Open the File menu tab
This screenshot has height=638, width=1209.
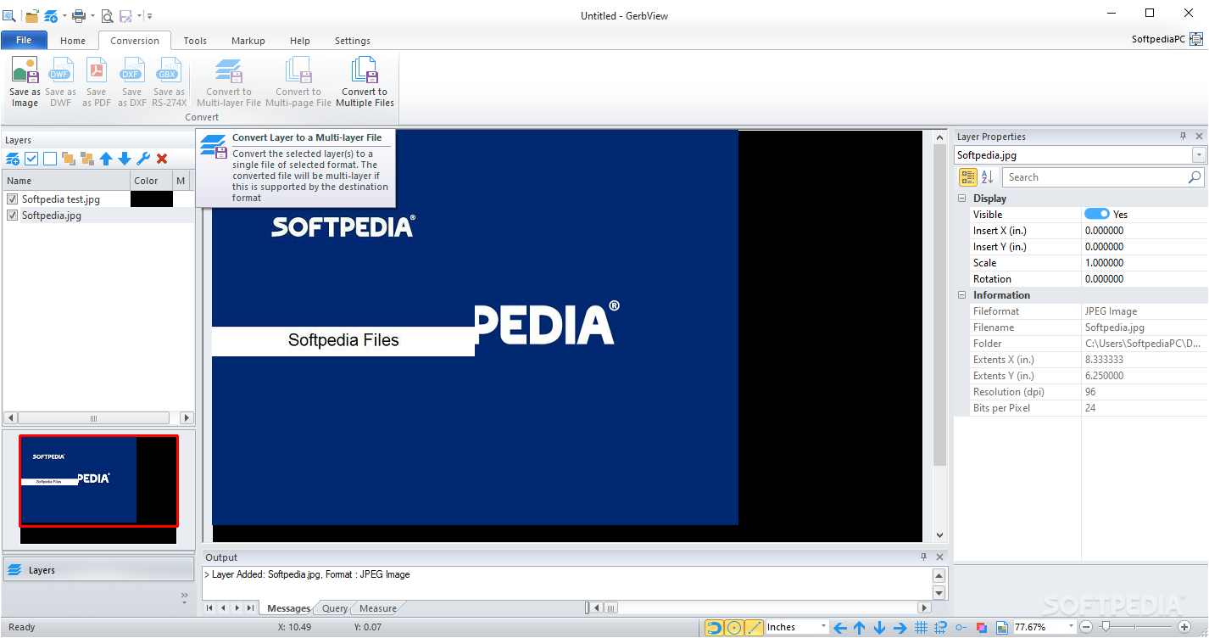point(24,40)
